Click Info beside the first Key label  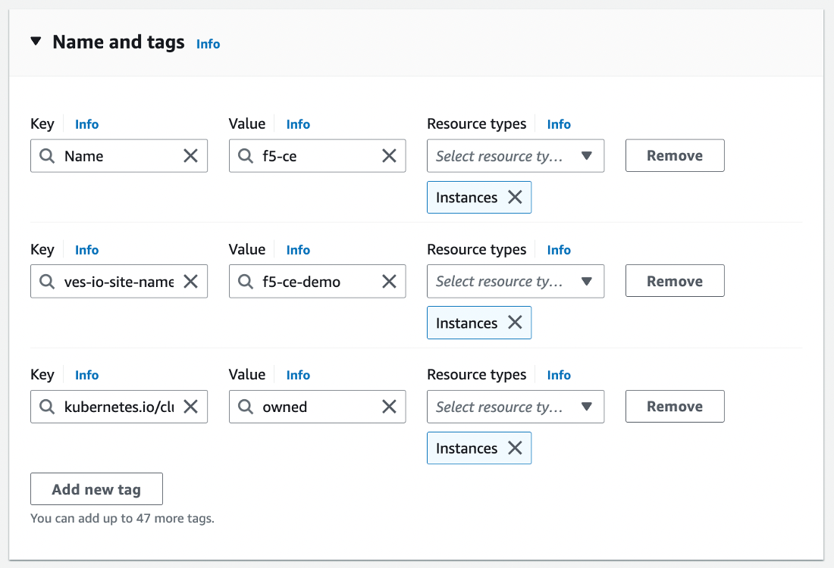pyautogui.click(x=86, y=123)
